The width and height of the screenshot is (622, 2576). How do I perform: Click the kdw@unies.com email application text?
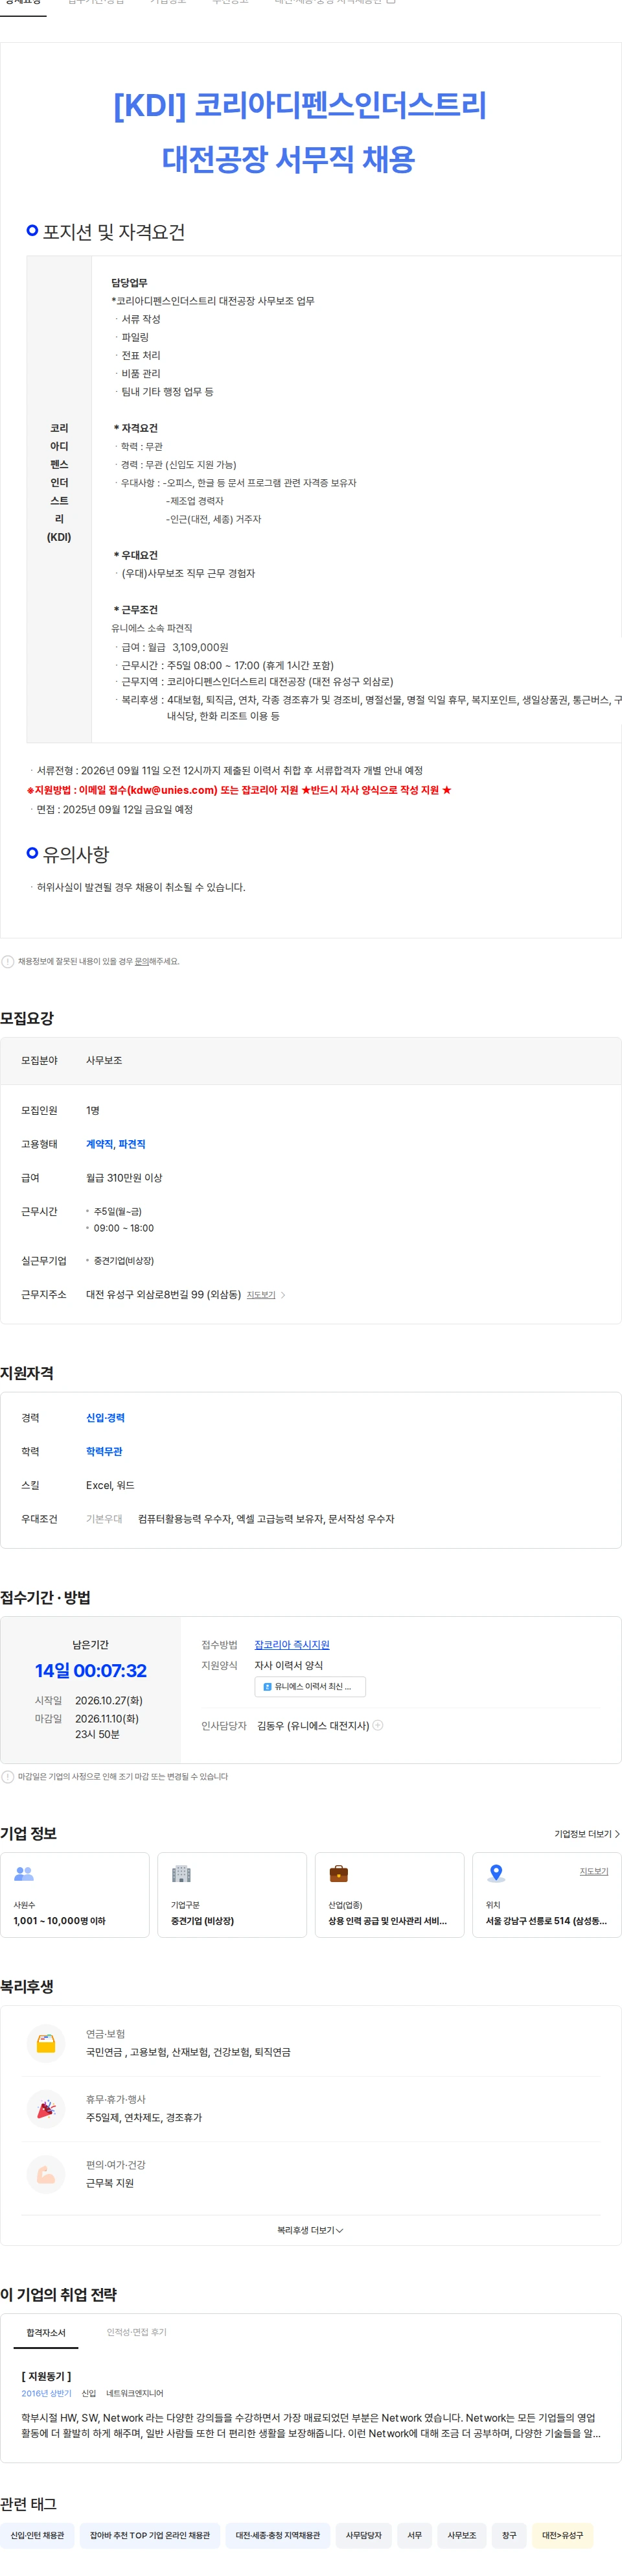(172, 790)
